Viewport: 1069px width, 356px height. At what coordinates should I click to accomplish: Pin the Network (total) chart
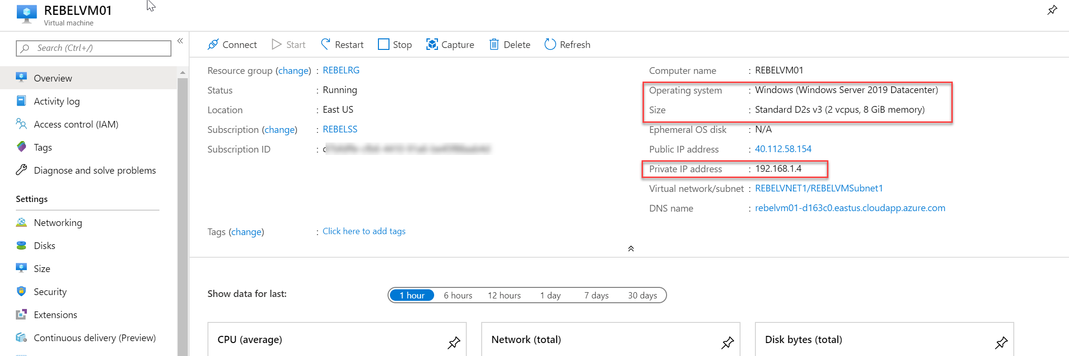click(728, 342)
